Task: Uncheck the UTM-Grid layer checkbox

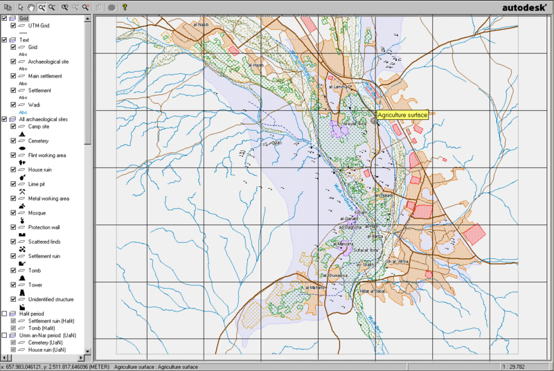Action: pyautogui.click(x=13, y=26)
